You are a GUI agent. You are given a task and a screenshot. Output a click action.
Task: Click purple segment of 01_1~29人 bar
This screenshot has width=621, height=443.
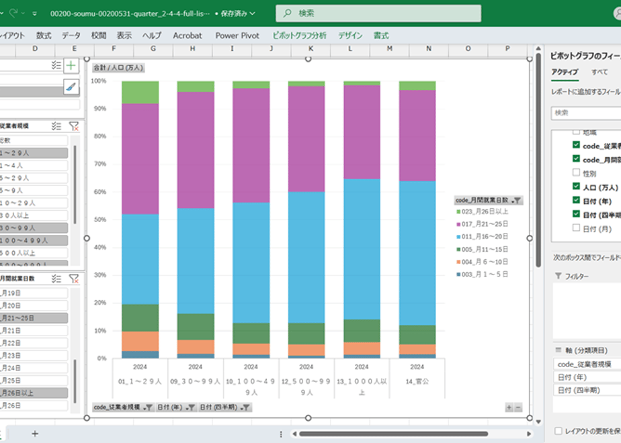coord(140,159)
